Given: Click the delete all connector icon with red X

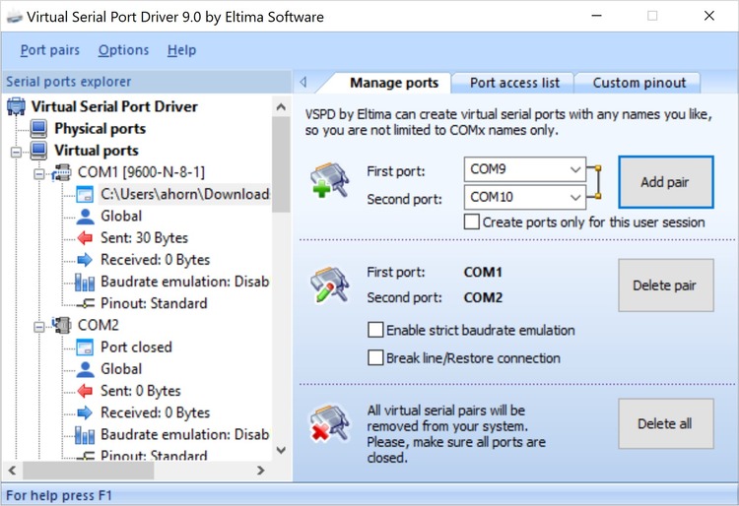Looking at the screenshot, I should coord(329,423).
